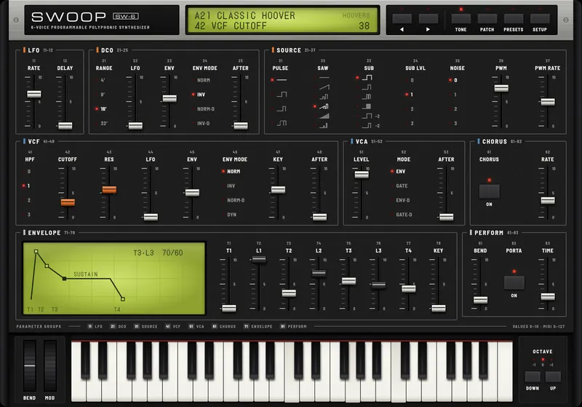
Task: Click the patch name LCD display
Action: 282,20
